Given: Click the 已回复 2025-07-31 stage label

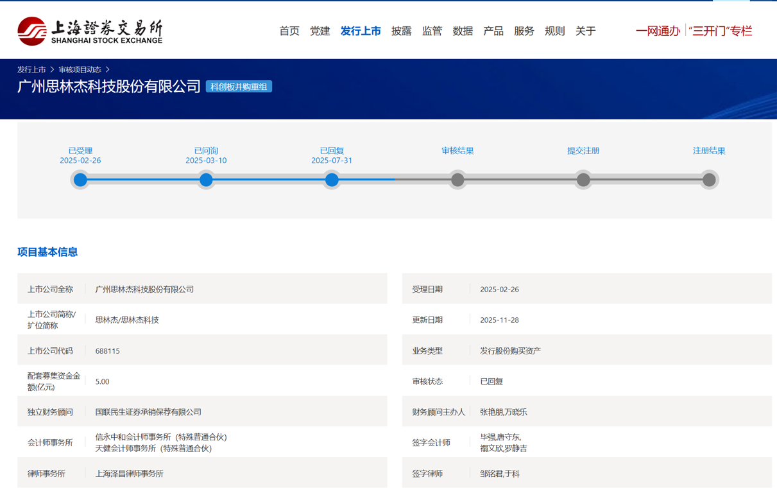Looking at the screenshot, I should pyautogui.click(x=332, y=155).
